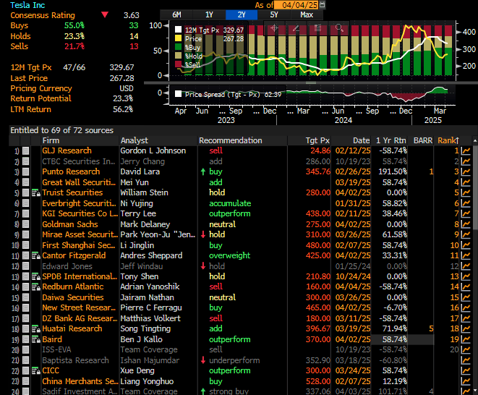Switch chart range to 5Y tab

click(274, 14)
